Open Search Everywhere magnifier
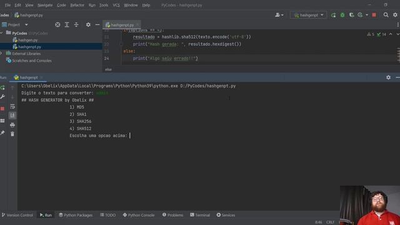 coord(386,15)
